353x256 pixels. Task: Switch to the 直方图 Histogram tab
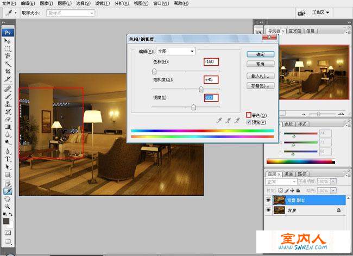295,31
